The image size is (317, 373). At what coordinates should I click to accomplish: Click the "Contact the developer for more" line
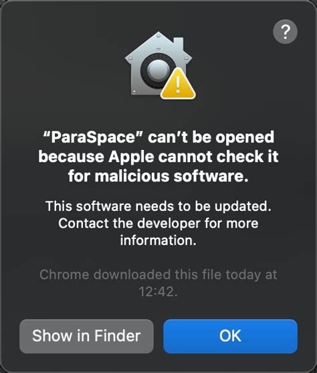(x=158, y=224)
